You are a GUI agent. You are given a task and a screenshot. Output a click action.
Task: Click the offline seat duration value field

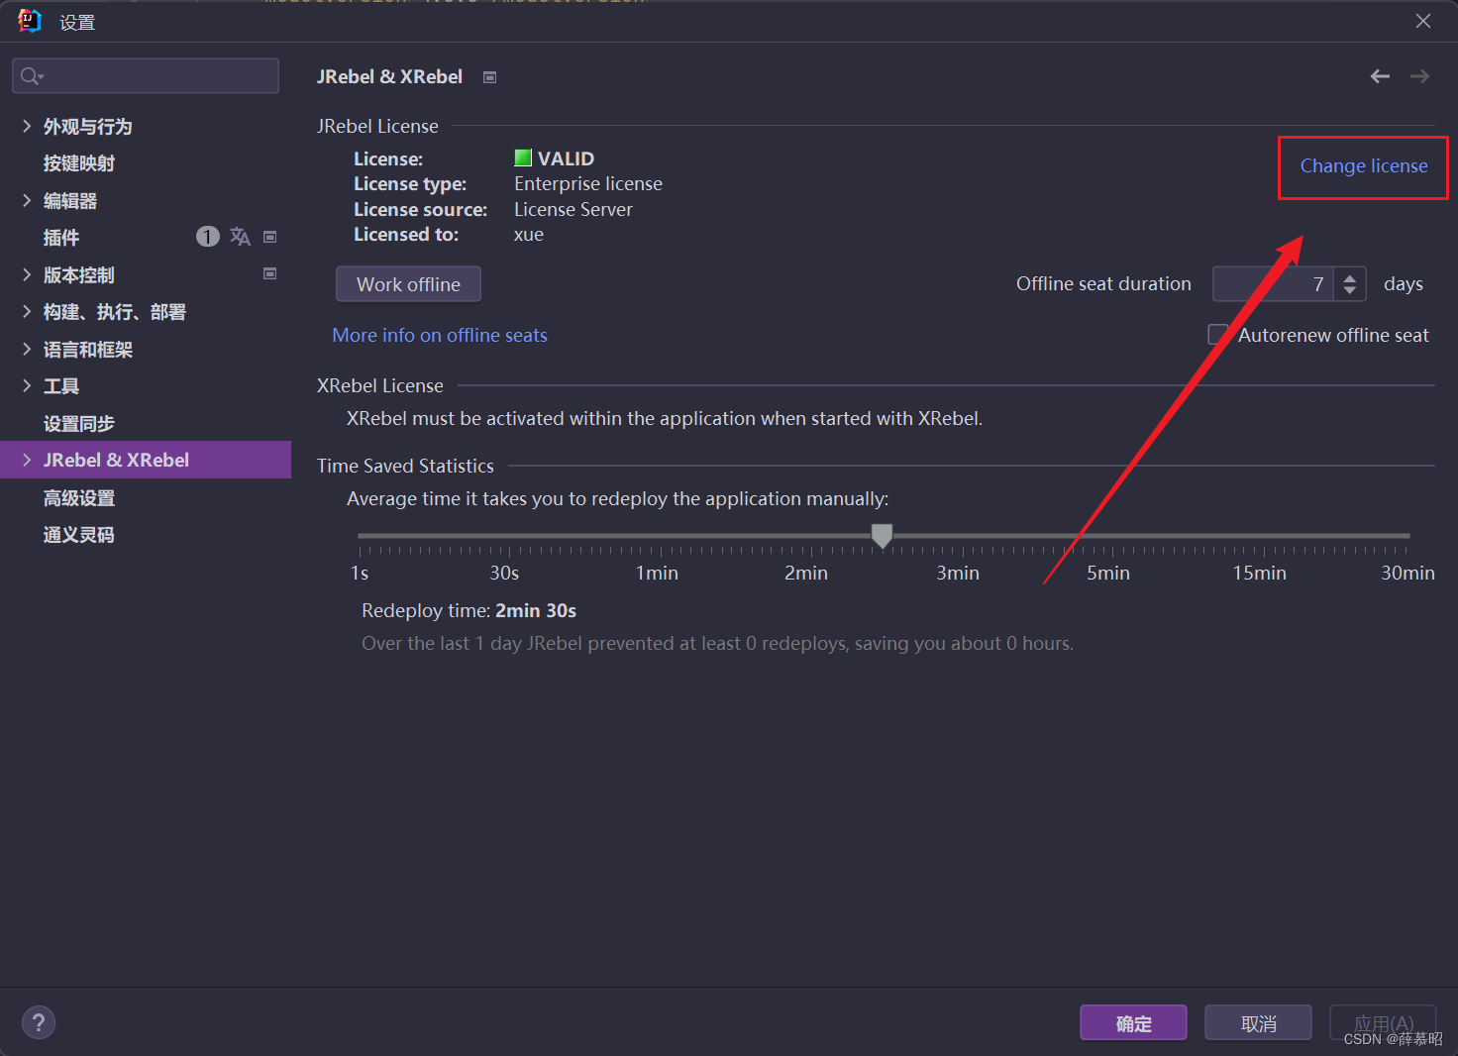pyautogui.click(x=1273, y=284)
